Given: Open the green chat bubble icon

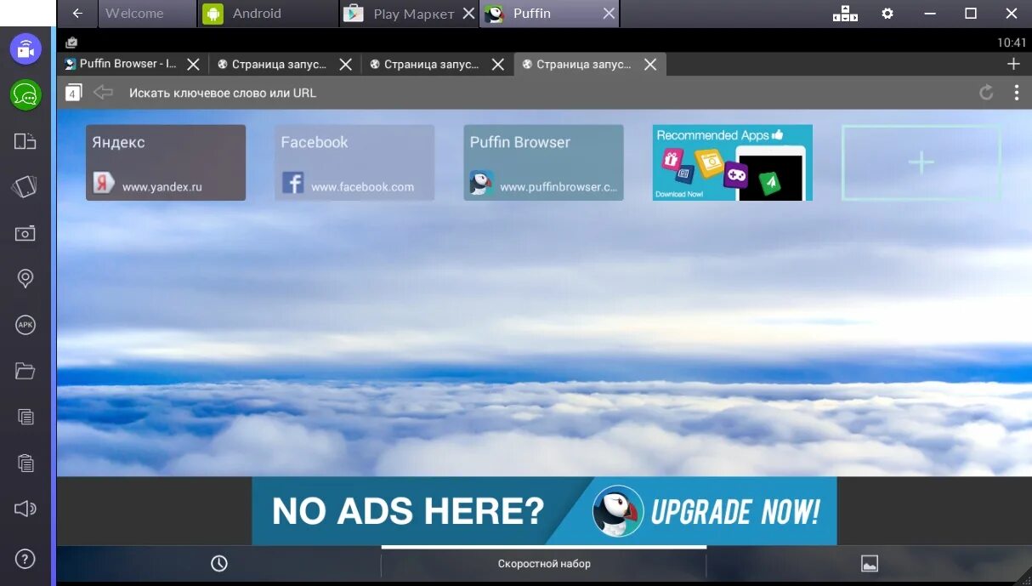Looking at the screenshot, I should [x=26, y=94].
